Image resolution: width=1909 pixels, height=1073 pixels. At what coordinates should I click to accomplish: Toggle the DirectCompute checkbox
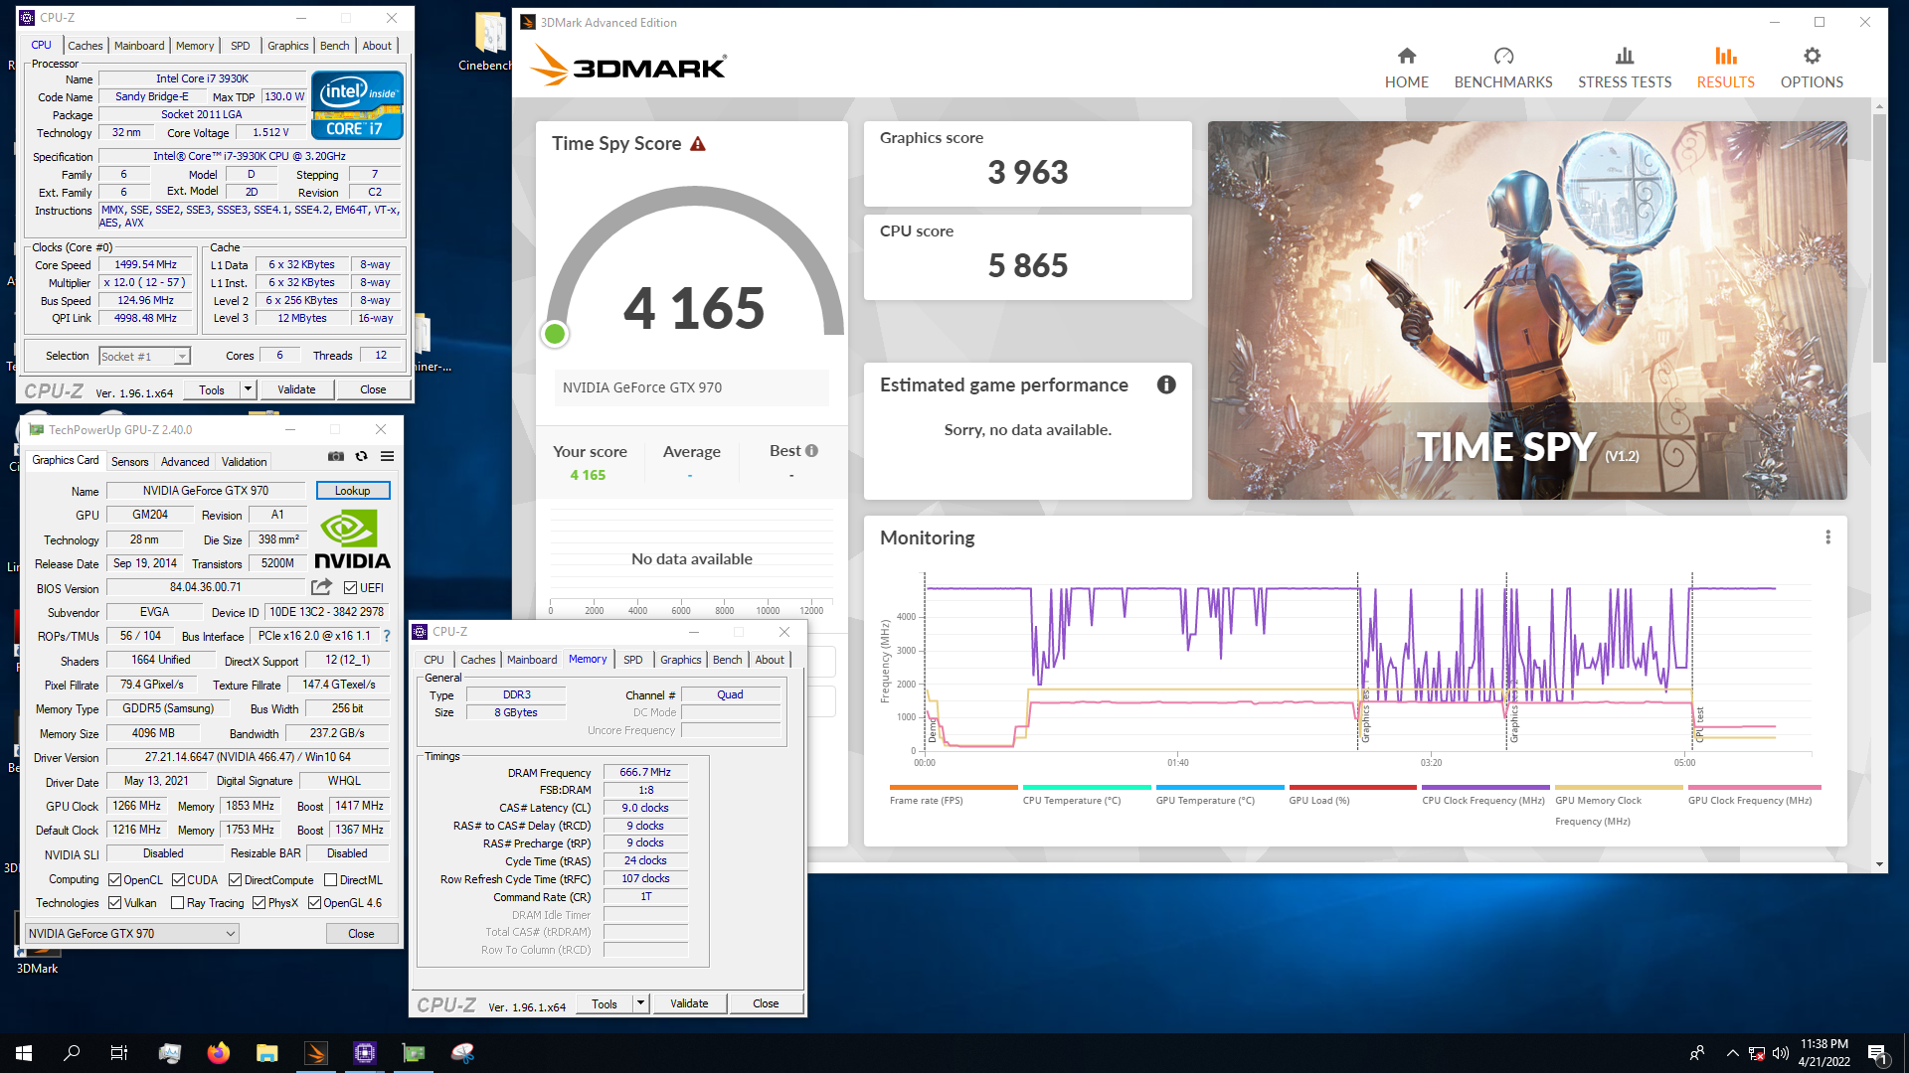(235, 880)
